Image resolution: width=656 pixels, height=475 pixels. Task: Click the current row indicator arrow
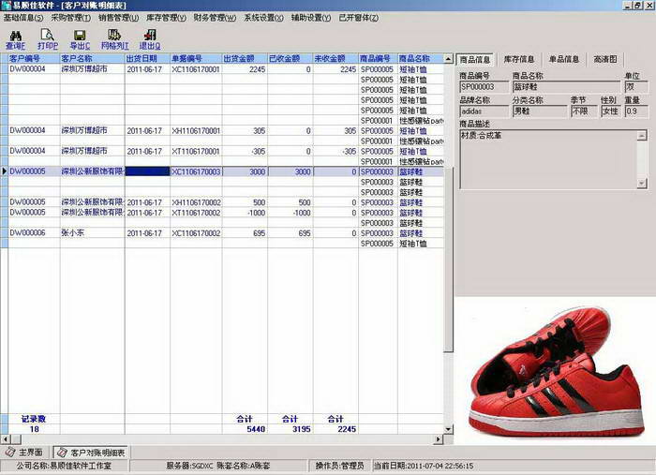4,171
